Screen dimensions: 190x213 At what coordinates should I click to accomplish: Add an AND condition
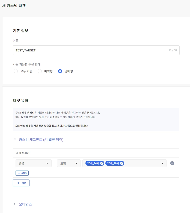click(22, 173)
